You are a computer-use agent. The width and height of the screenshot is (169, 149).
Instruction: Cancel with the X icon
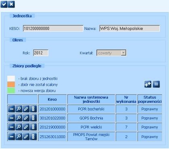click(11, 4)
